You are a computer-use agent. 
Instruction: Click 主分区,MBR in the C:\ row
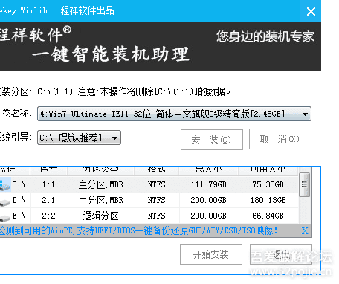point(101,184)
